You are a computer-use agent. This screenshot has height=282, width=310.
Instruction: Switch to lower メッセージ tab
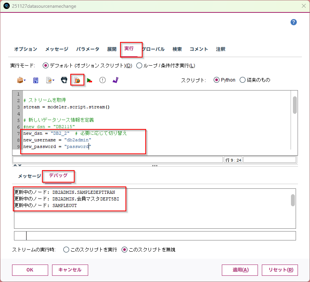coord(30,176)
